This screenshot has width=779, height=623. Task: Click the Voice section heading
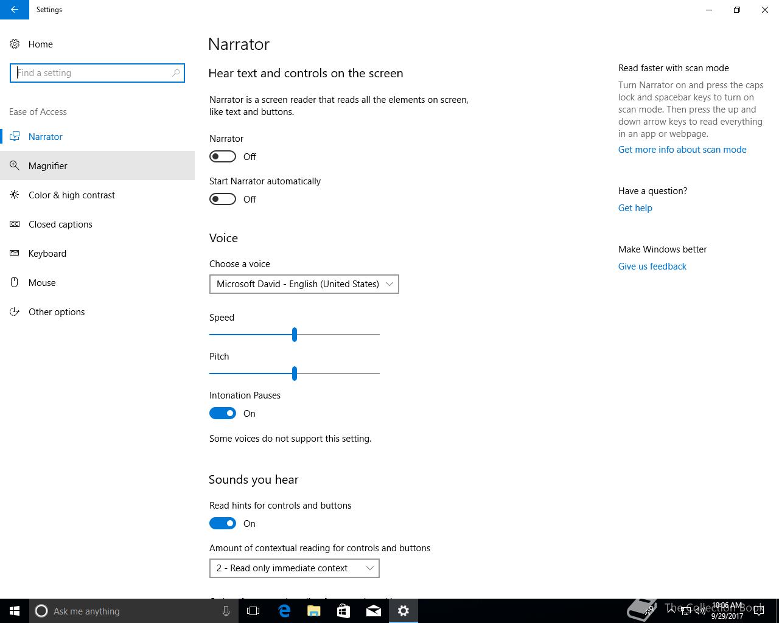pyautogui.click(x=223, y=238)
